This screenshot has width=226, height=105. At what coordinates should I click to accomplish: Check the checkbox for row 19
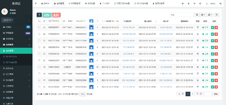[39, 67]
